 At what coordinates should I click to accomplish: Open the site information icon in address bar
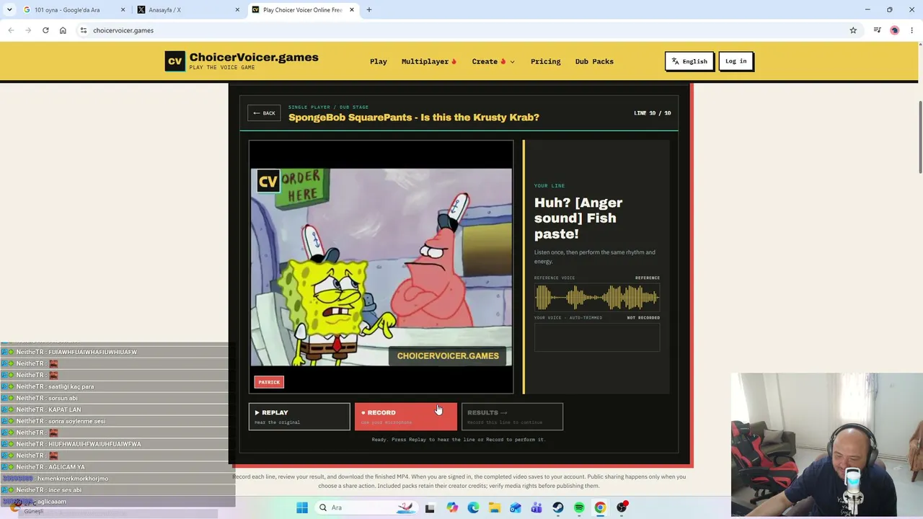[x=84, y=30]
